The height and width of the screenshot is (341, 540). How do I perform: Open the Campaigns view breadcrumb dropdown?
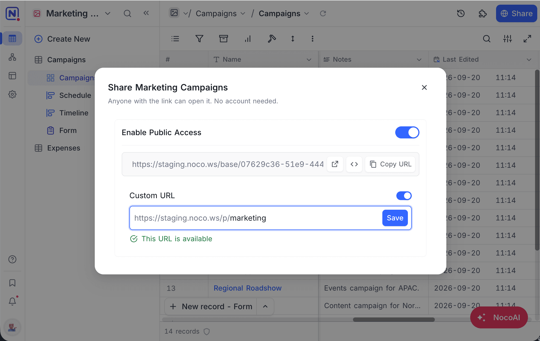pos(307,13)
